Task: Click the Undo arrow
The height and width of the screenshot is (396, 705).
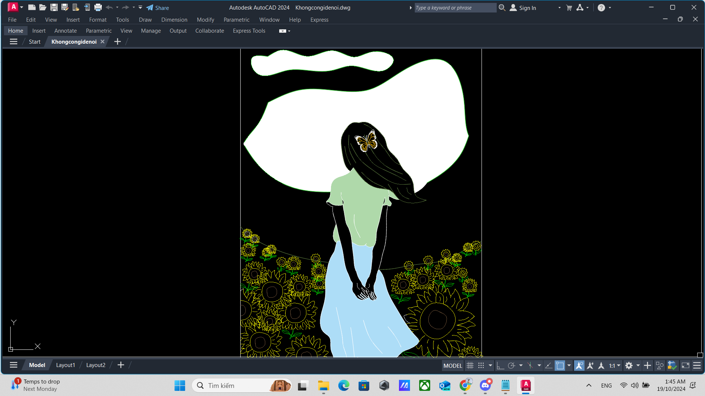Action: point(109,7)
